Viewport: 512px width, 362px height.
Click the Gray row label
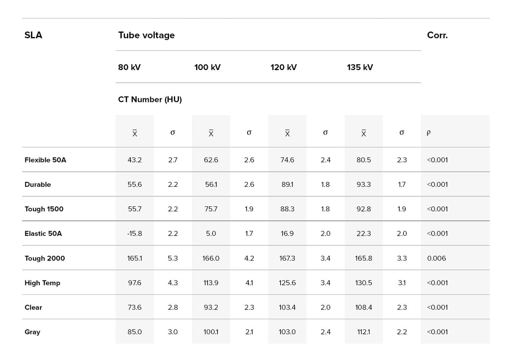(x=33, y=332)
